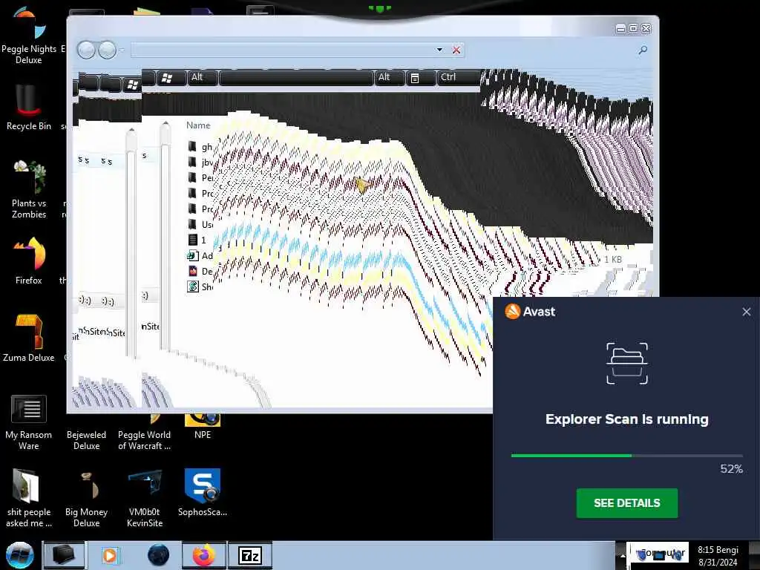Close the Avast scan notification
Viewport: 760px width, 570px height.
coord(747,312)
